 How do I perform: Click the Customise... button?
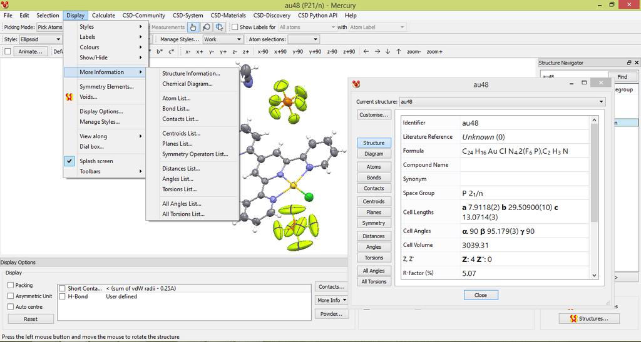point(374,115)
